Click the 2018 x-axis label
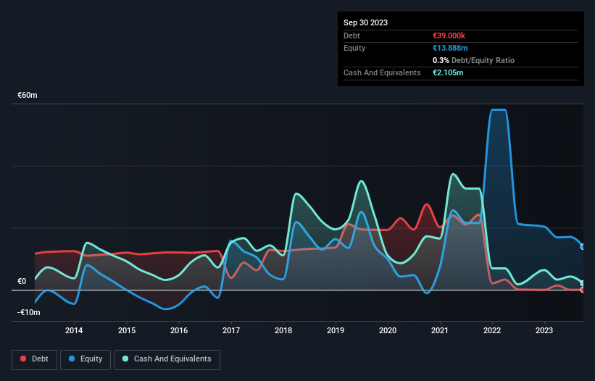595x381 pixels. (x=283, y=330)
